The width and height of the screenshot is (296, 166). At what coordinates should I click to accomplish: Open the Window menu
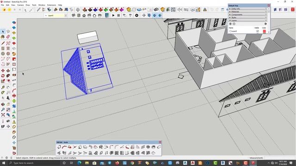42,5
